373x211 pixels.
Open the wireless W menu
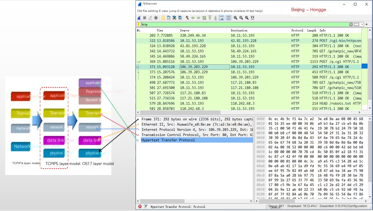coord(239,11)
